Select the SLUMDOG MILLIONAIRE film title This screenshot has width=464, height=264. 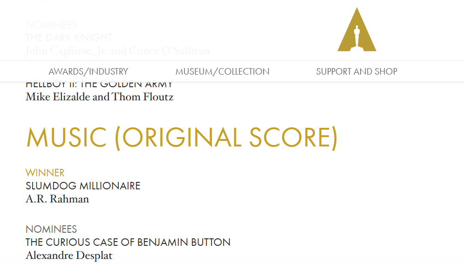83,186
